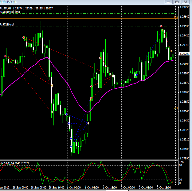Viewport: 192px width, 191px height.
Task: Click the 1.28980 price axis label
Action: coord(184,73)
